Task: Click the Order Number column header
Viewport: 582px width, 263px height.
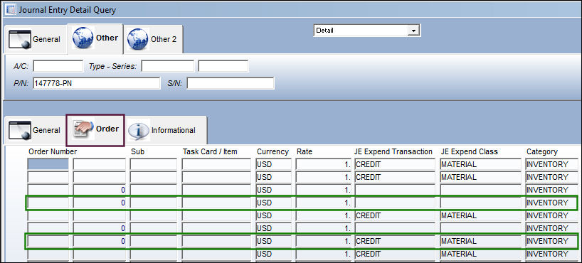Action: (x=53, y=151)
